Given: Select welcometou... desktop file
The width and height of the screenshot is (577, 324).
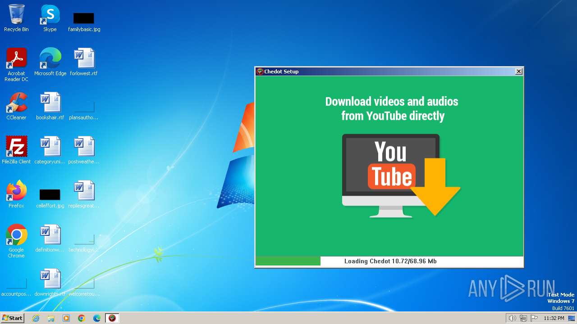Looking at the screenshot, I should 84,287.
